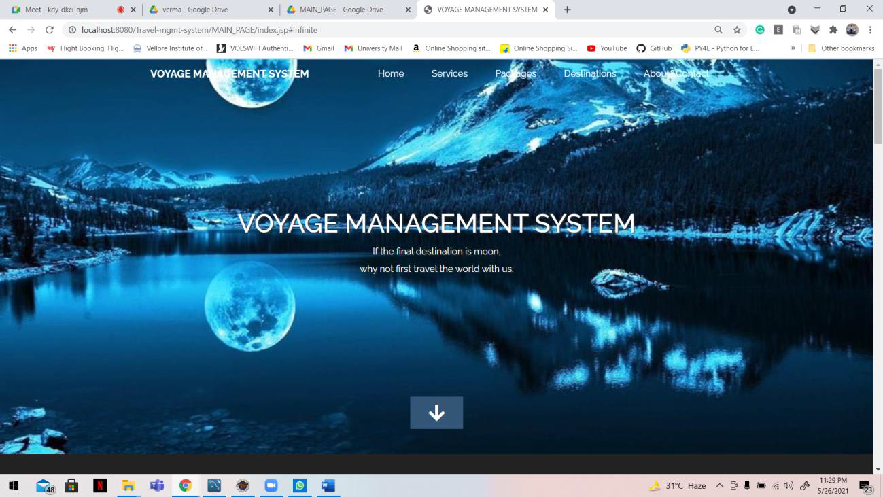Click the down arrow scroll button on page
Image resolution: width=883 pixels, height=497 pixels.
tap(436, 413)
